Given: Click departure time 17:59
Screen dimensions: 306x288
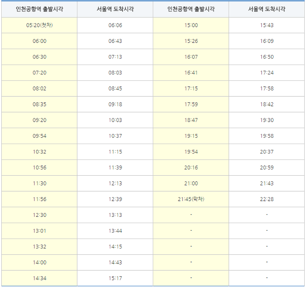Looking at the screenshot, I should click(x=191, y=104).
